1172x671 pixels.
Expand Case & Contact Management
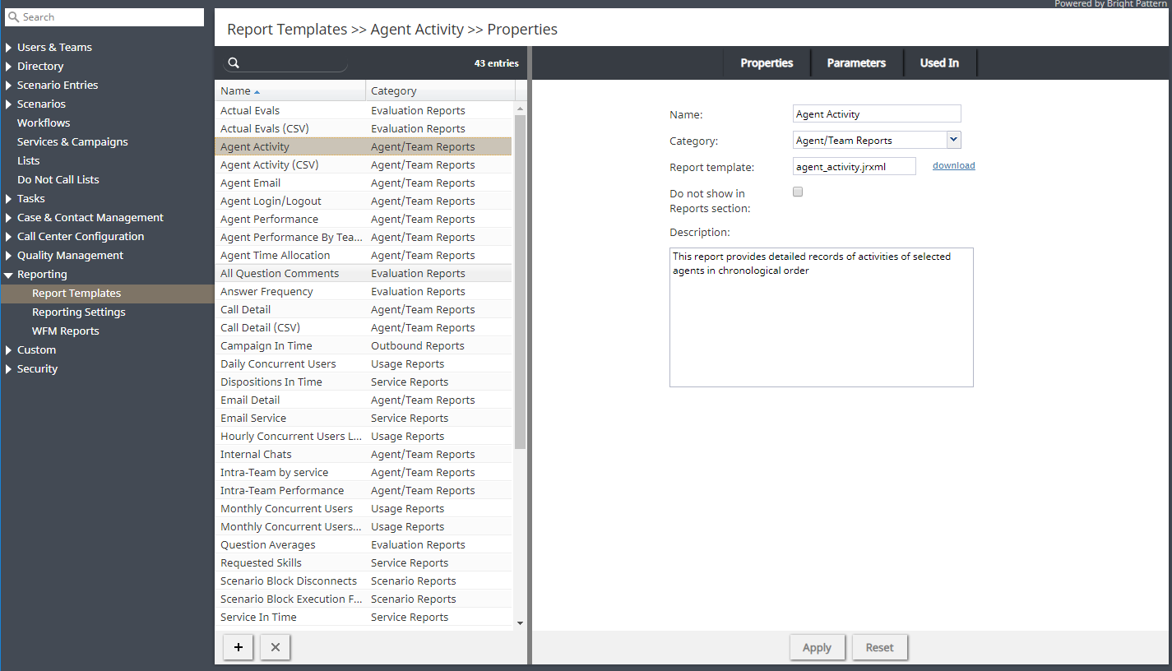(9, 218)
